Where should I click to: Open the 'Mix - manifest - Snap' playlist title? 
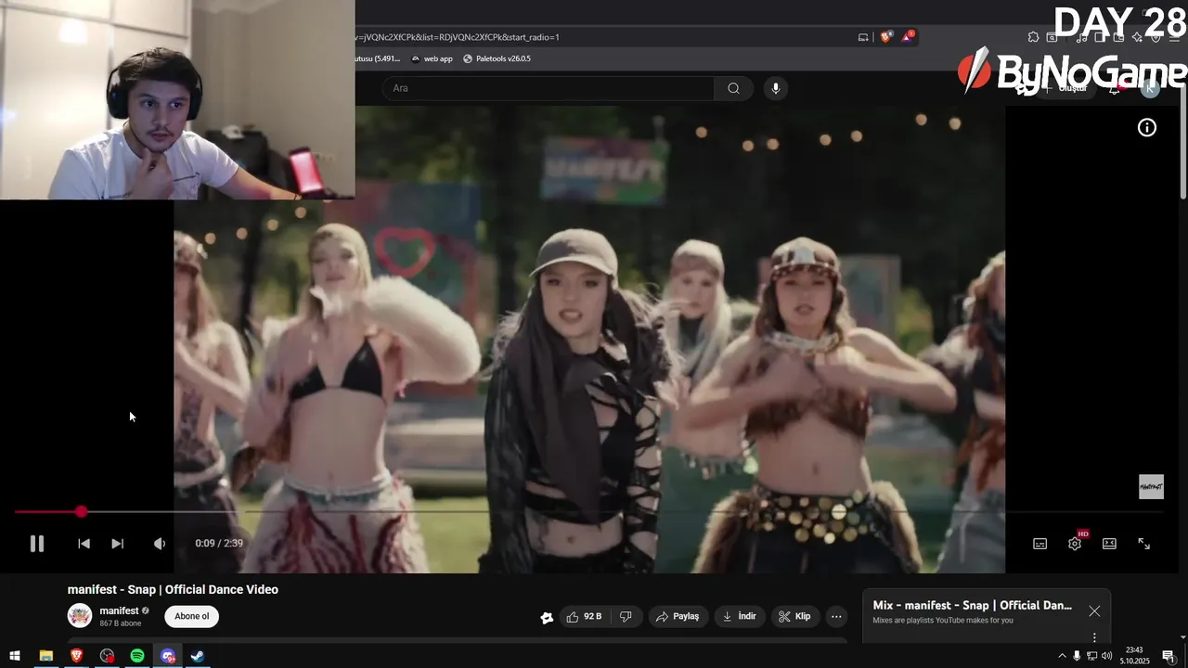click(972, 605)
